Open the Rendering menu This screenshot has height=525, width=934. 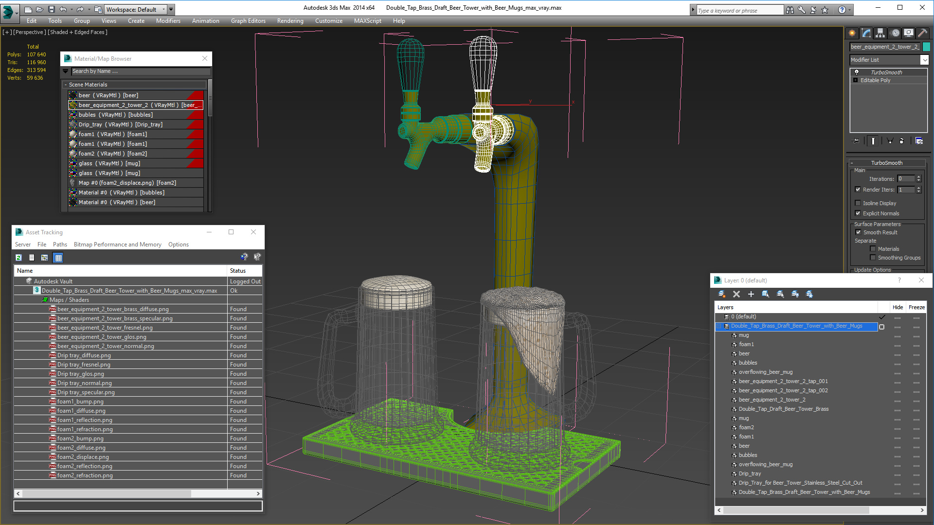click(290, 21)
